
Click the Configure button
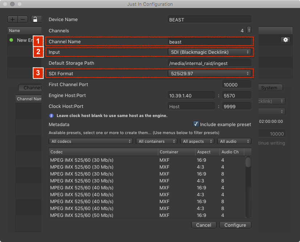point(235,225)
